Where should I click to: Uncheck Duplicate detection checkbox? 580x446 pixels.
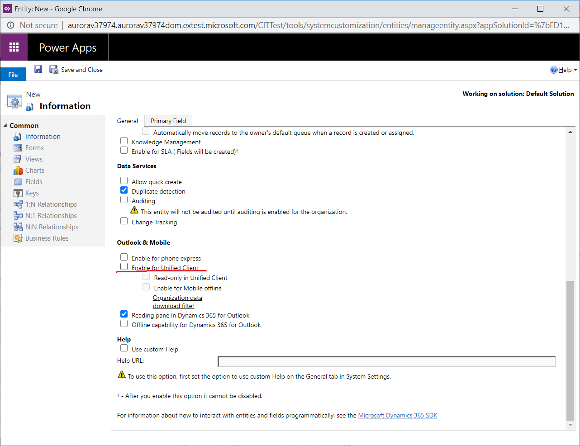[x=124, y=190]
